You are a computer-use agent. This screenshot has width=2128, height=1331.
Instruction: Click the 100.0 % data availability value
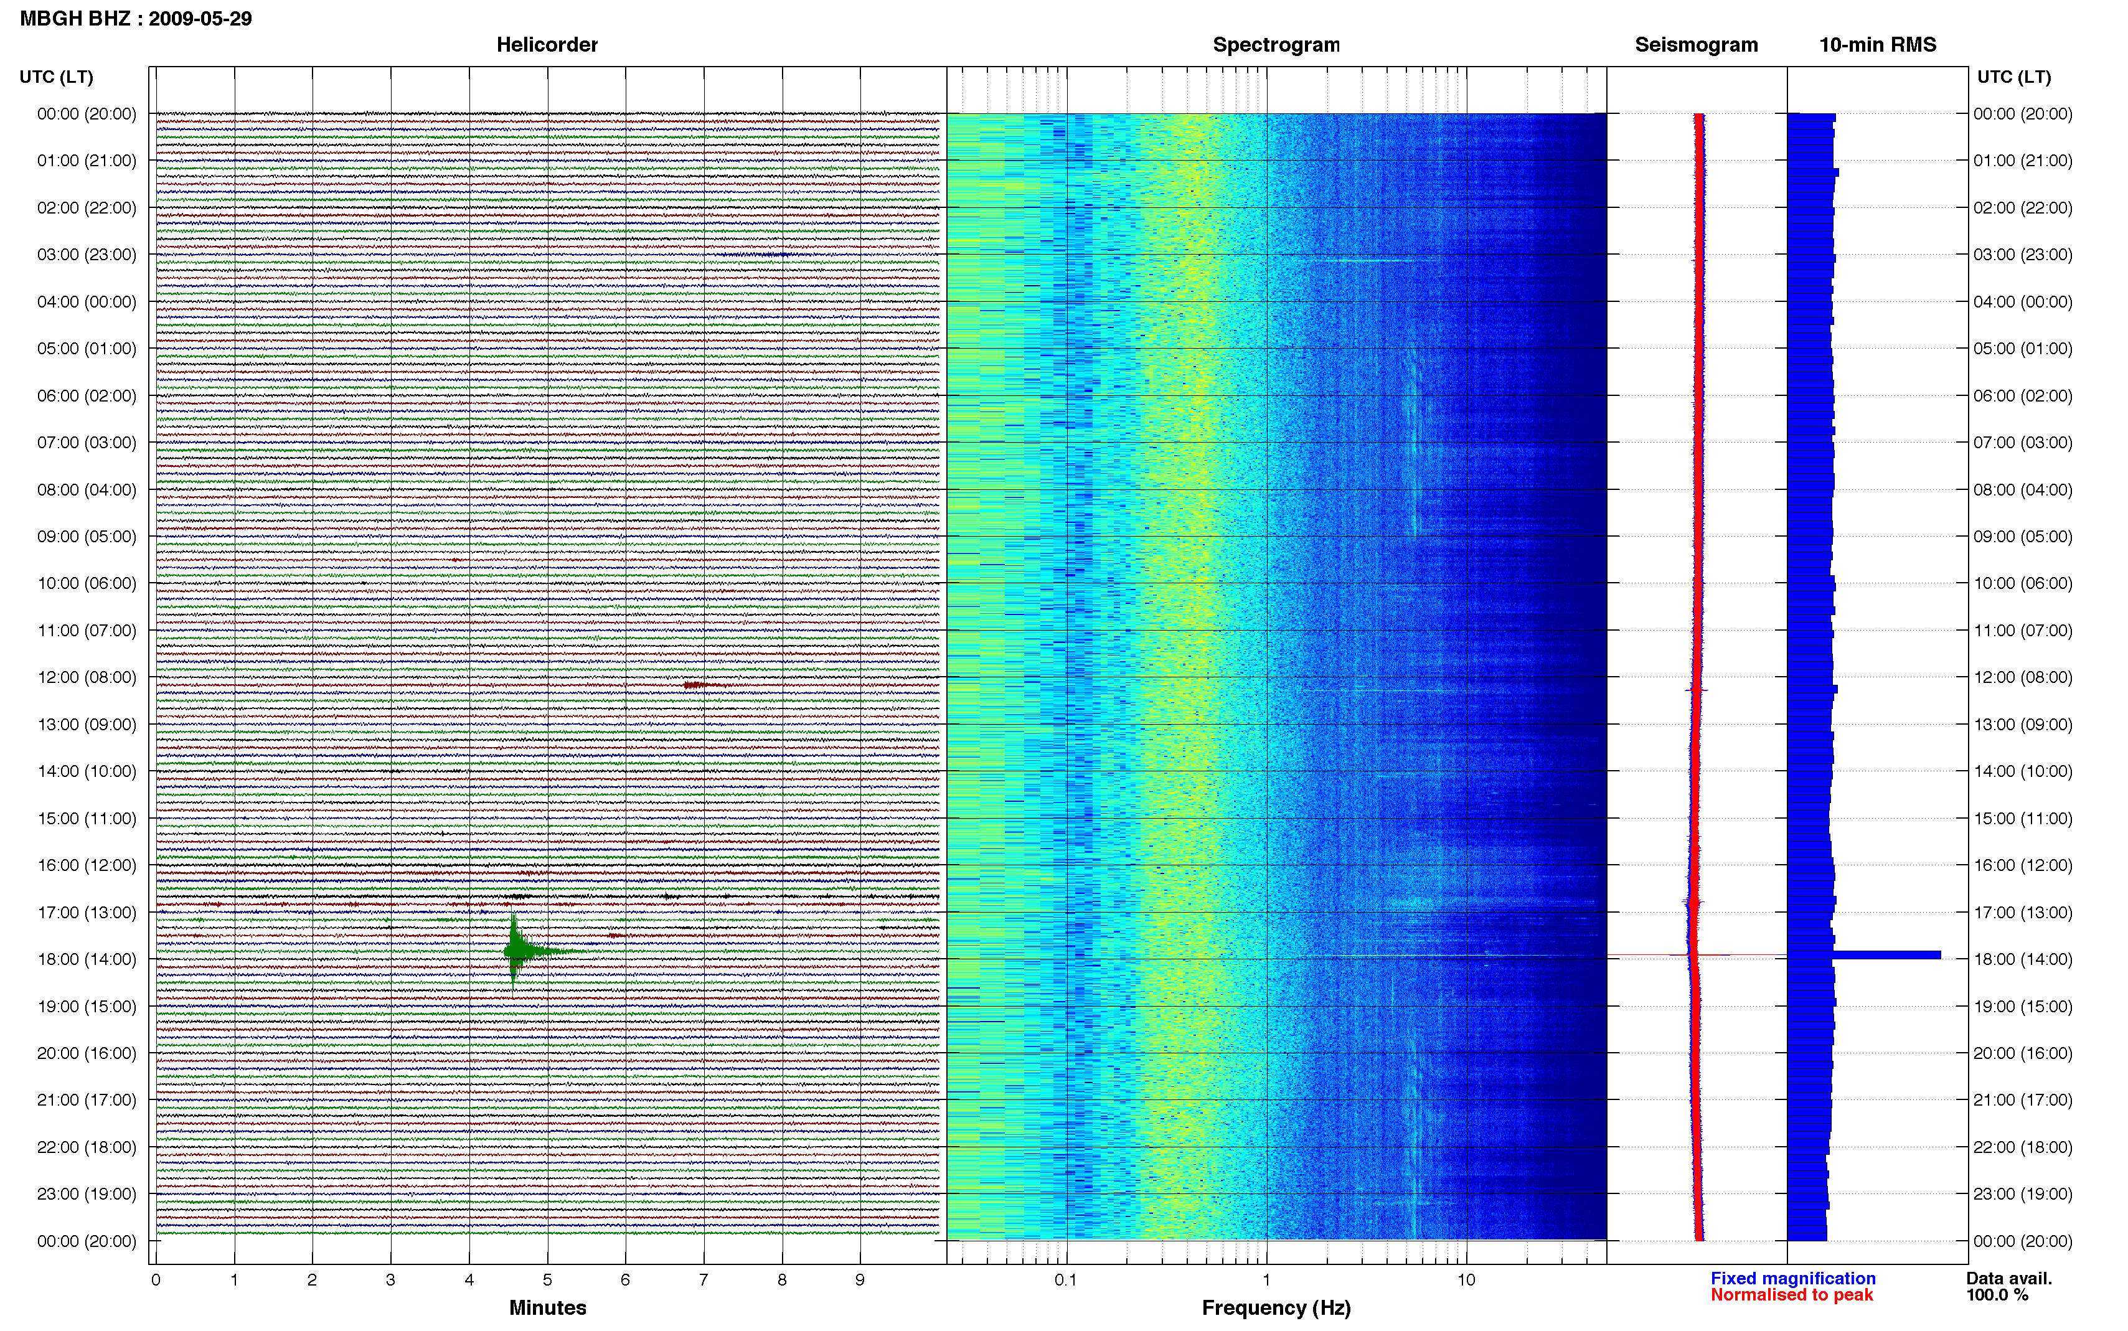point(1997,1295)
